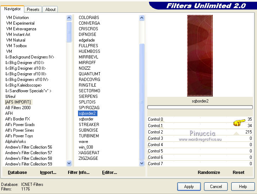
Task: Click the Control 3 slider
Action: coord(200,138)
